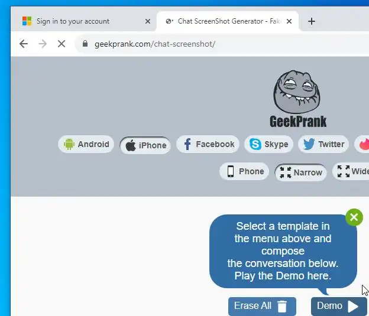Screen dimensions: 369x316
Task: Close the Sign in to your account tab
Action: (148, 21)
